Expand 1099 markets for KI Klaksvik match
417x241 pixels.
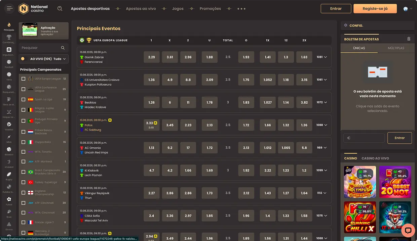(322, 170)
